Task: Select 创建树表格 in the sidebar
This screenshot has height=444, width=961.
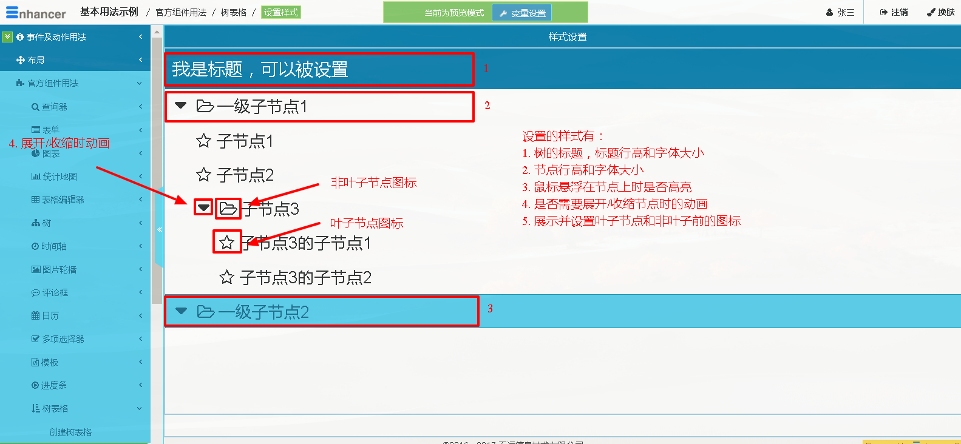Action: (70, 432)
